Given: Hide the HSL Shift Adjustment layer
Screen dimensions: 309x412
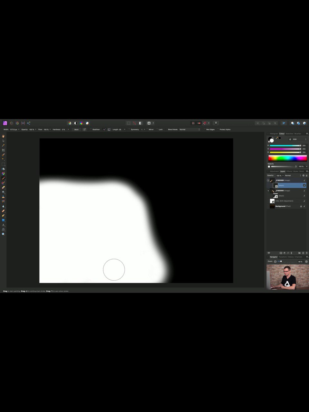Looking at the screenshot, I should pyautogui.click(x=304, y=201).
